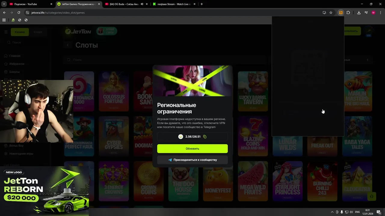Image resolution: width=385 pixels, height=216 pixels.
Task: Click the Lucky Barrel Tavern game tile
Action: (253, 91)
